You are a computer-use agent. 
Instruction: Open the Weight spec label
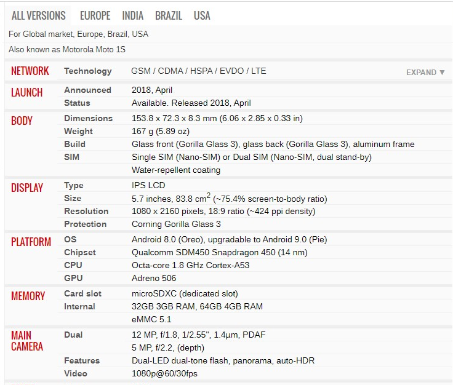pos(78,132)
